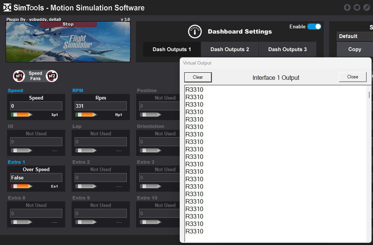This screenshot has height=245, width=373.
Task: Switch to the Dash Outputs 2 tab
Action: (x=230, y=49)
